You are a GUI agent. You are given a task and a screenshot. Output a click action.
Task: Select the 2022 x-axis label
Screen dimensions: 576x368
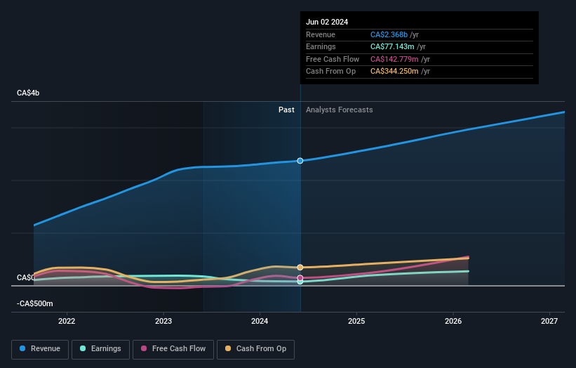tap(67, 321)
